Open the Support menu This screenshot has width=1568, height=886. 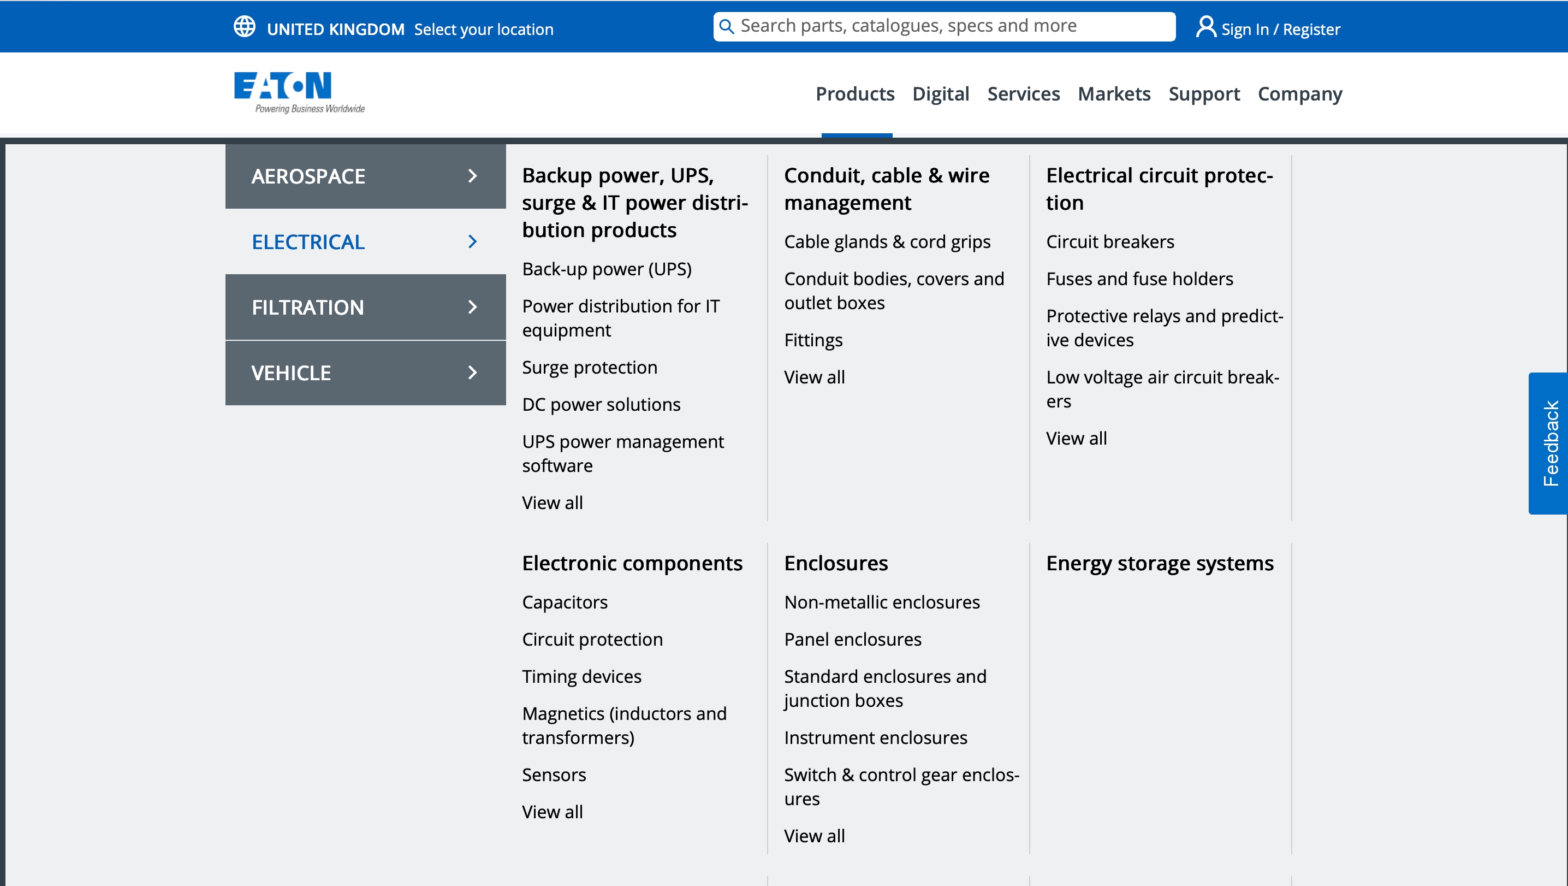click(x=1203, y=94)
